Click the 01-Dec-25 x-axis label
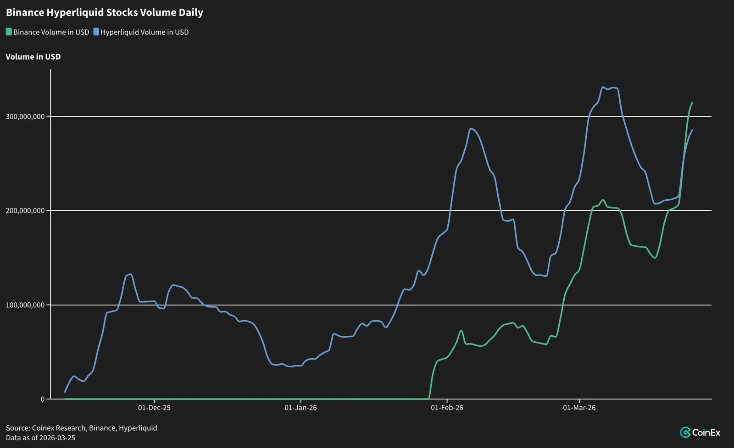The width and height of the screenshot is (734, 448). (154, 408)
